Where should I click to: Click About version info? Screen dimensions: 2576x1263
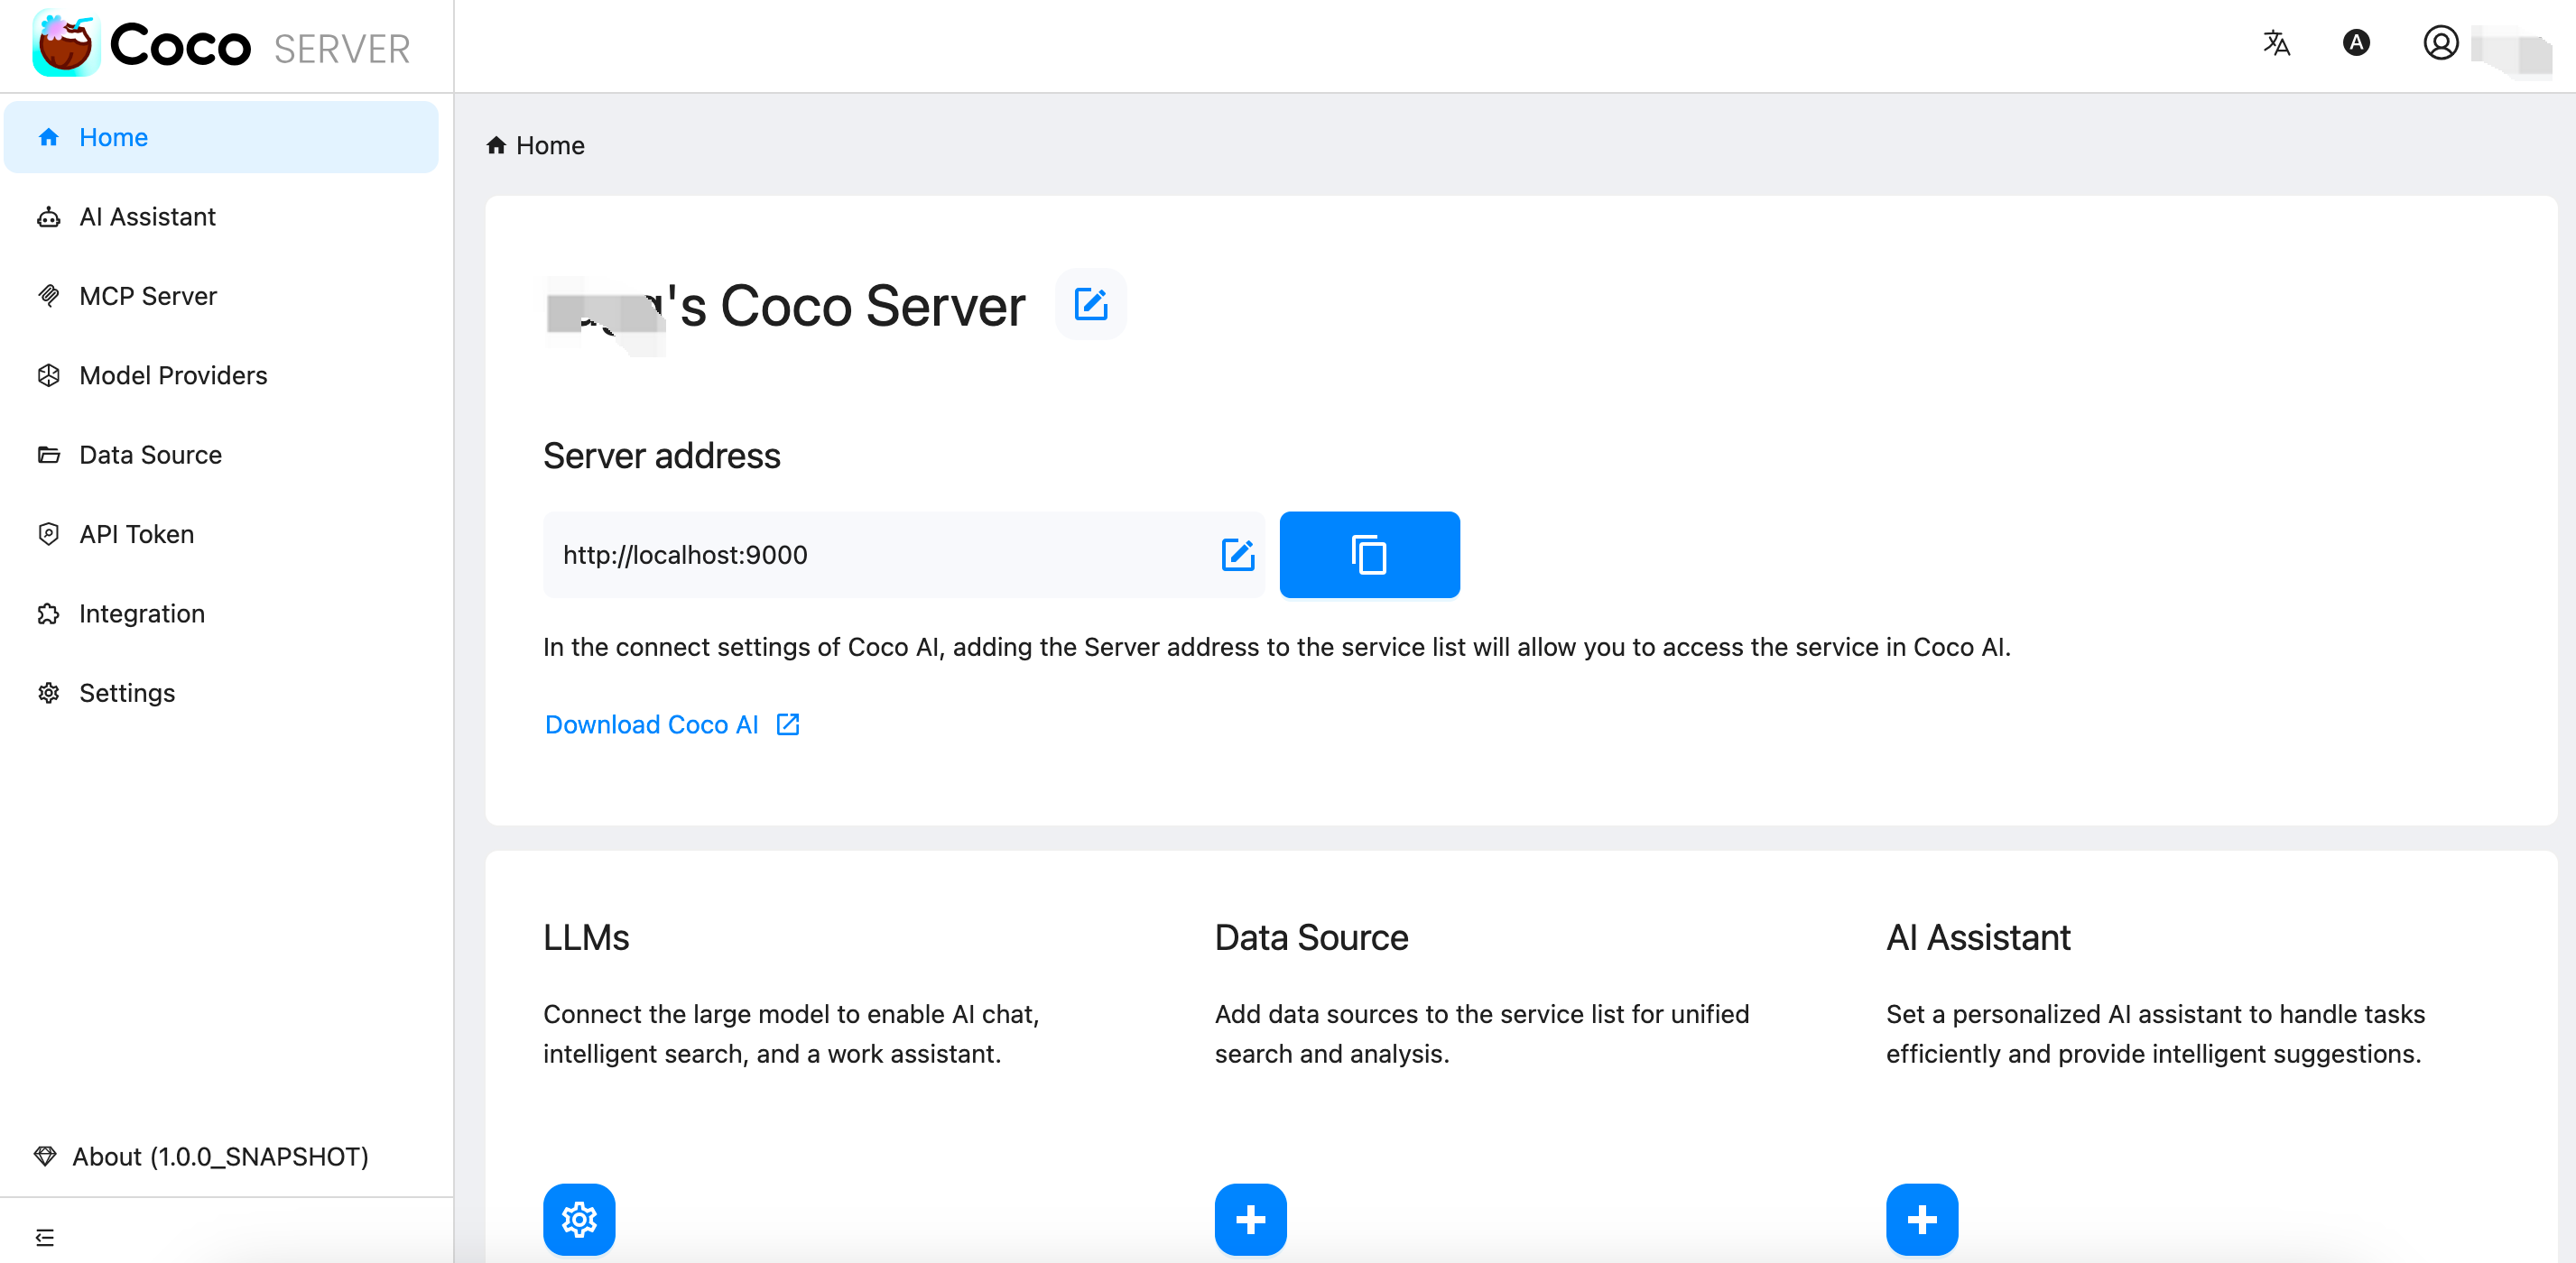(220, 1156)
